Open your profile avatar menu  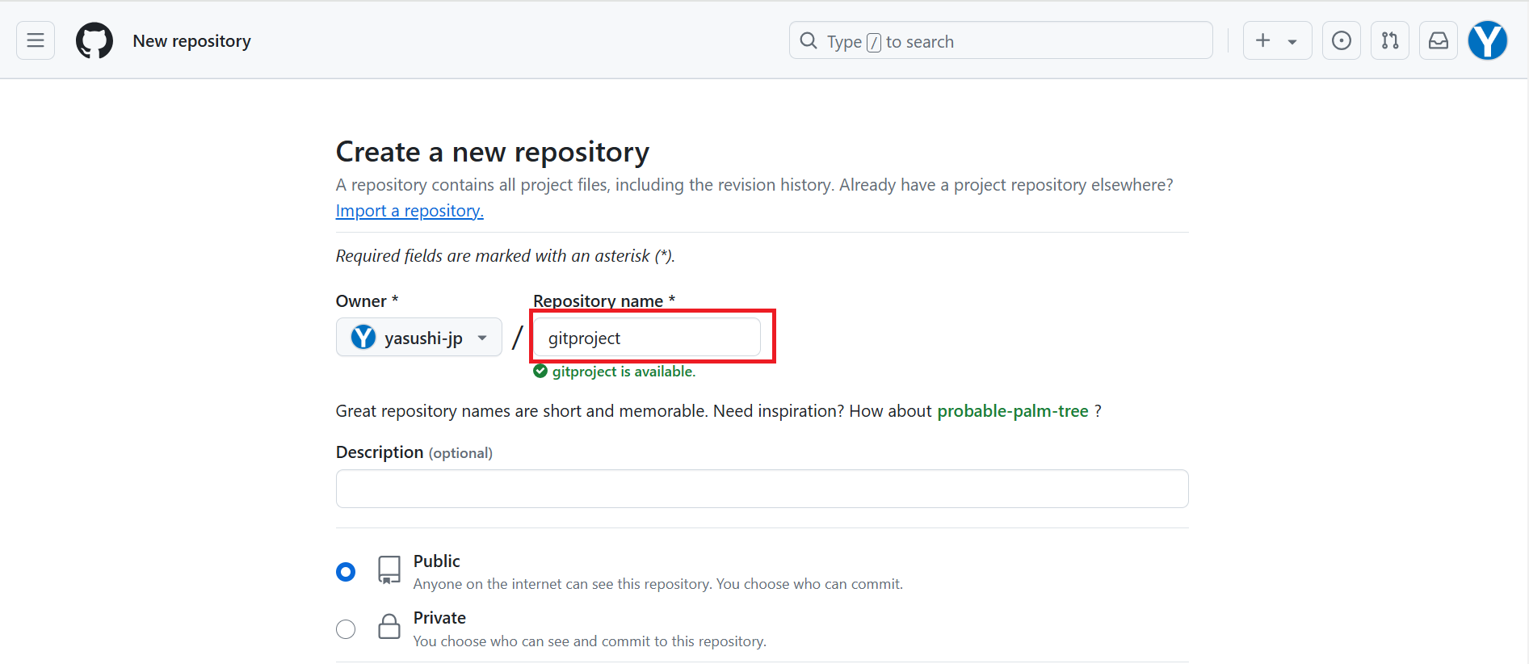tap(1487, 40)
